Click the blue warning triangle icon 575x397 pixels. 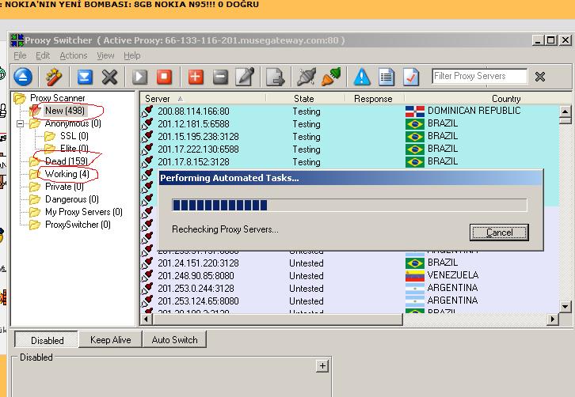[362, 77]
